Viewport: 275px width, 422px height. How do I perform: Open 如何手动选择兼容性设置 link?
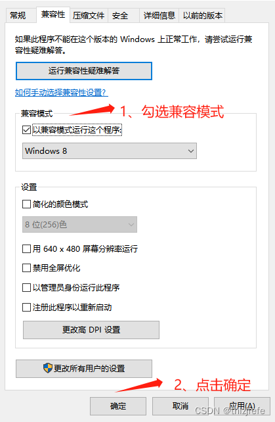click(x=61, y=93)
